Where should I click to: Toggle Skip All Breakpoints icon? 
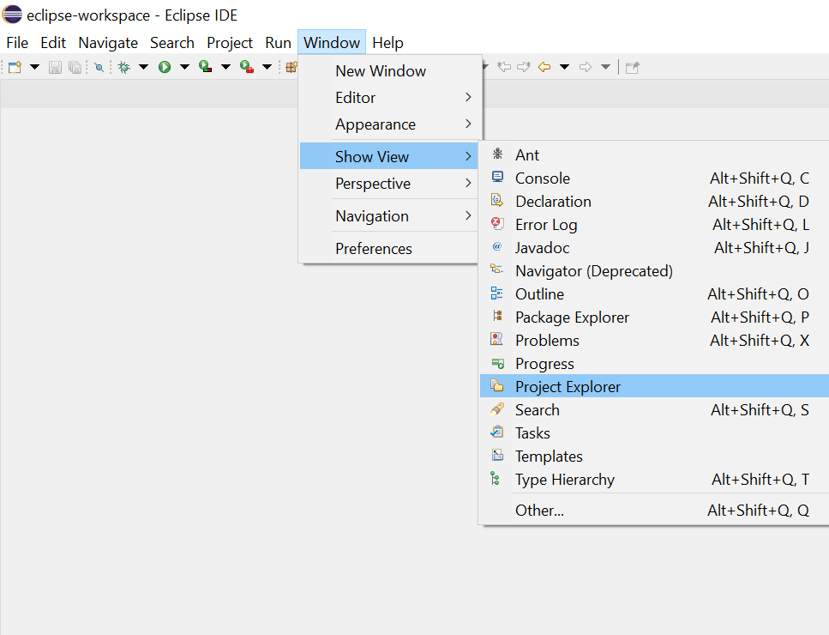click(x=99, y=67)
